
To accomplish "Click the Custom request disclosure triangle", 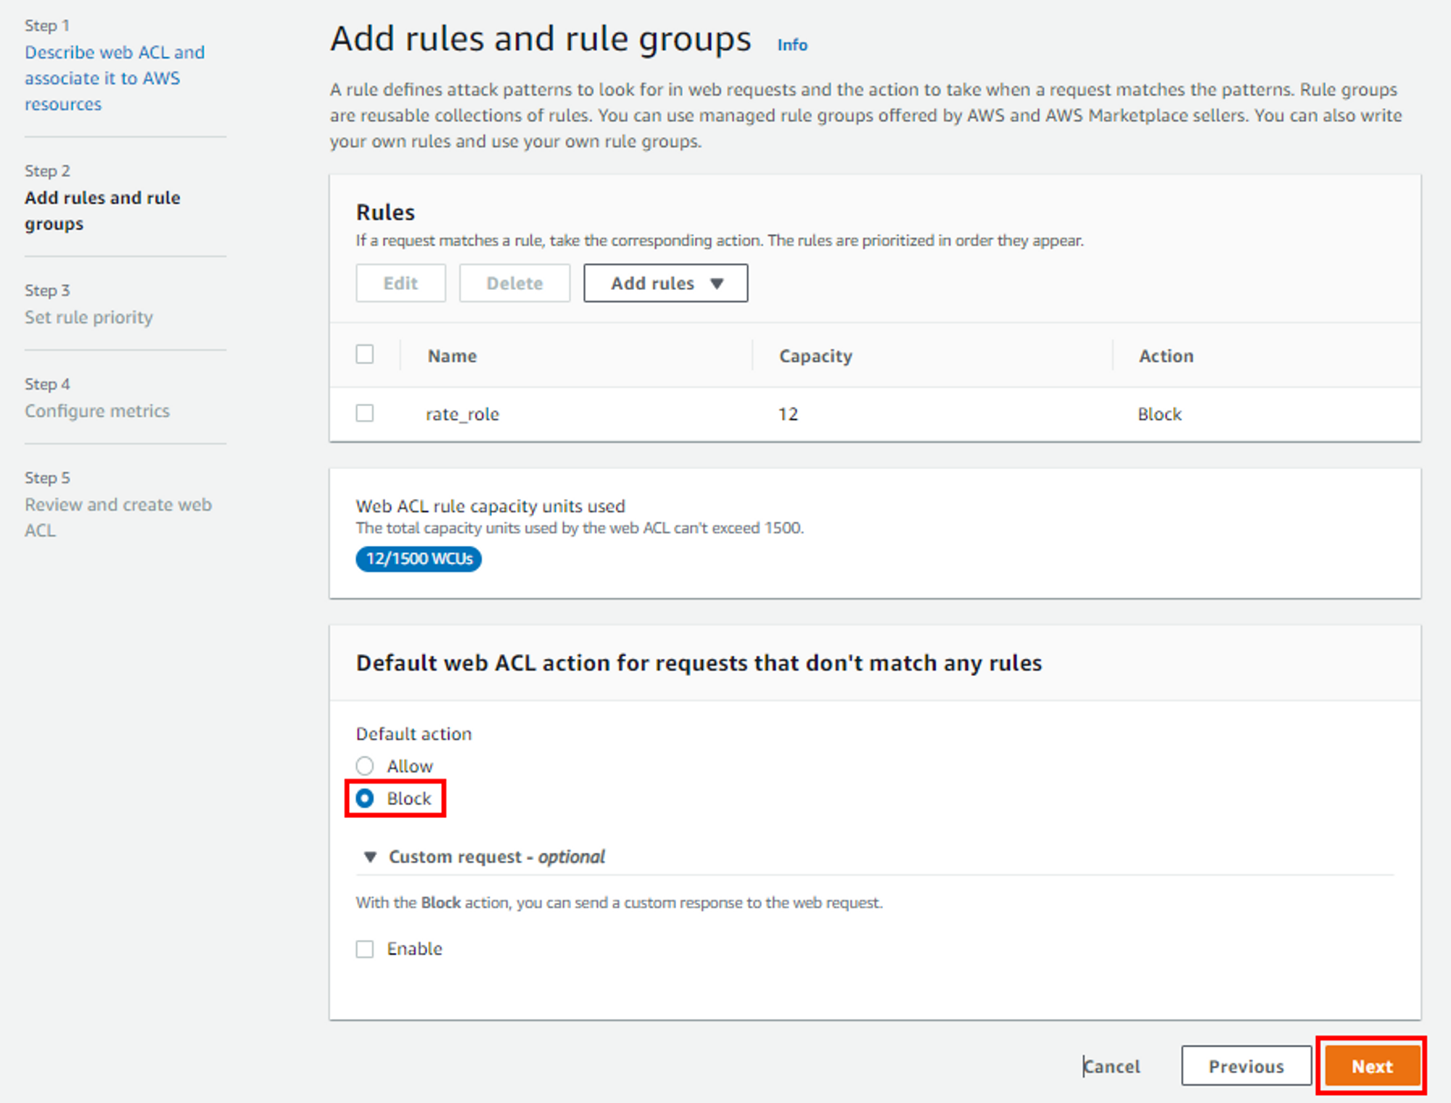I will tap(370, 857).
